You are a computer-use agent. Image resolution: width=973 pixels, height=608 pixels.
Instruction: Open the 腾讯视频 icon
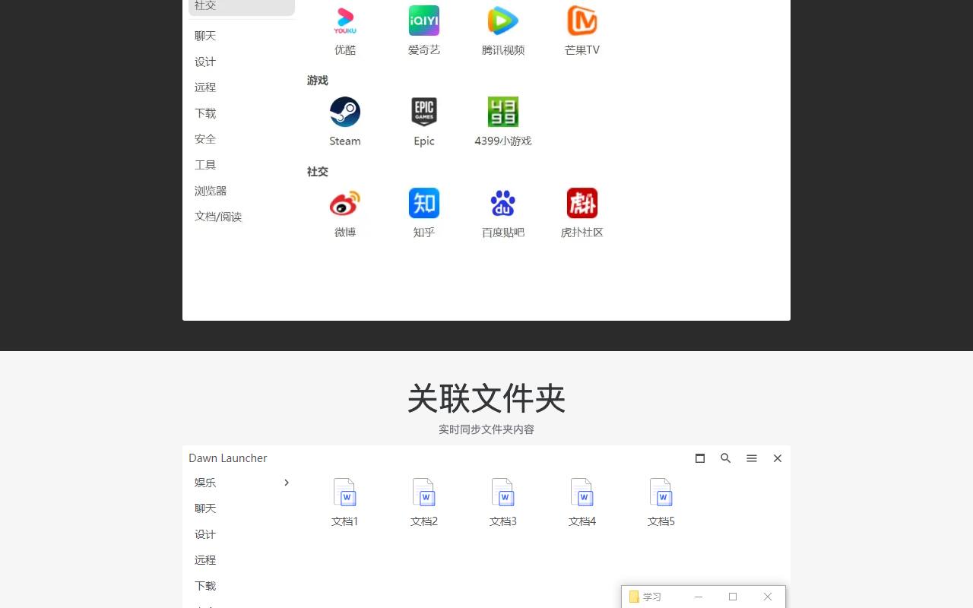coord(503,21)
